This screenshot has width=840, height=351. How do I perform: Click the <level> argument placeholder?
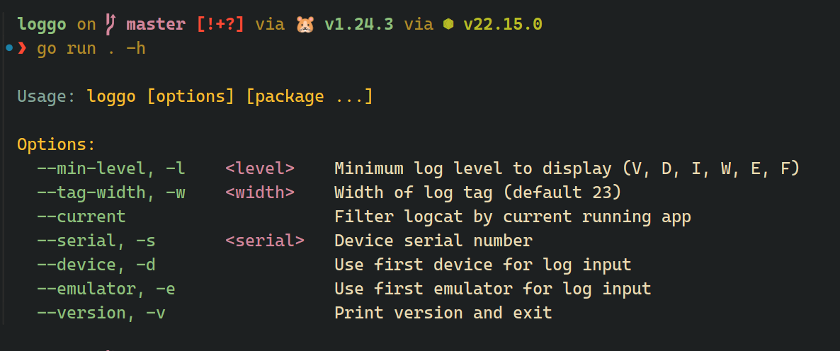pyautogui.click(x=260, y=168)
